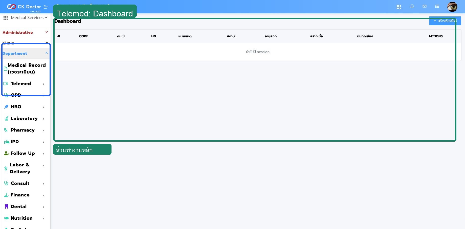
Task: Click the สถานะ column header
Action: [x=231, y=36]
